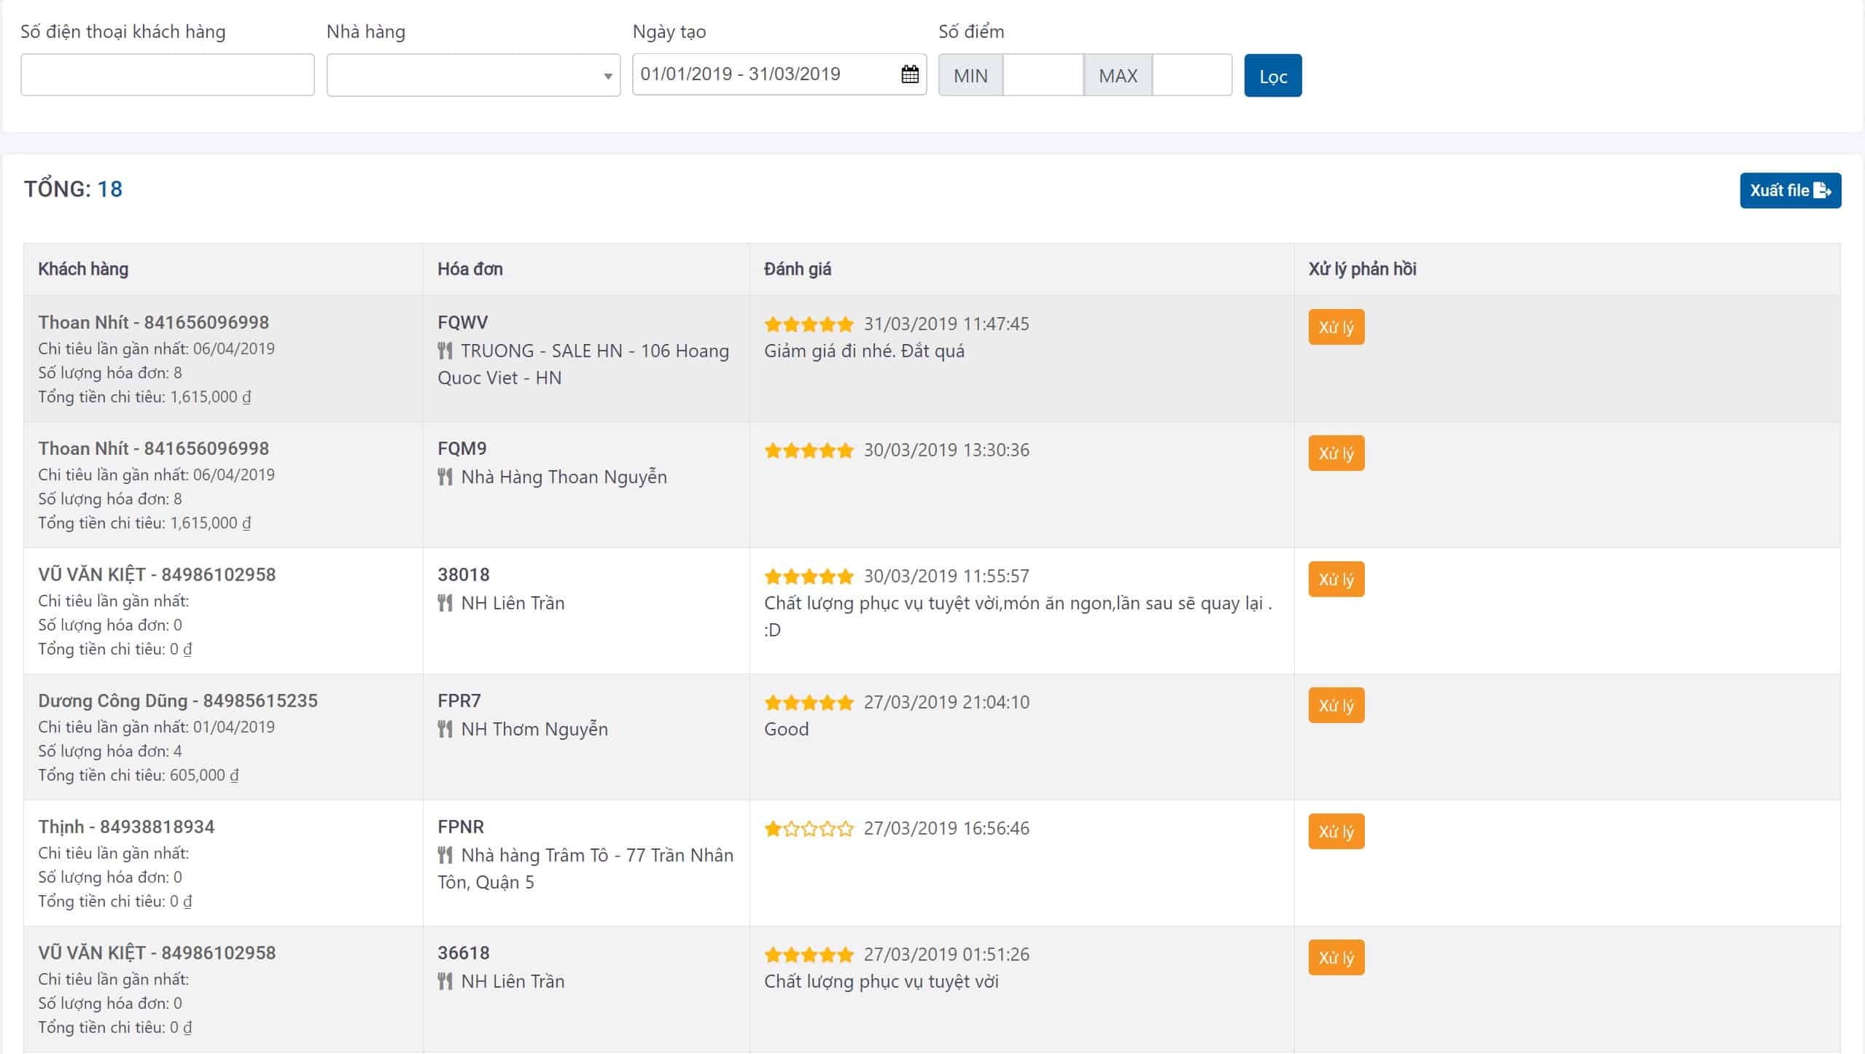Screen dimensions: 1865x1054
Task: Click the Số điện thoại khách hàng field
Action: pos(168,75)
